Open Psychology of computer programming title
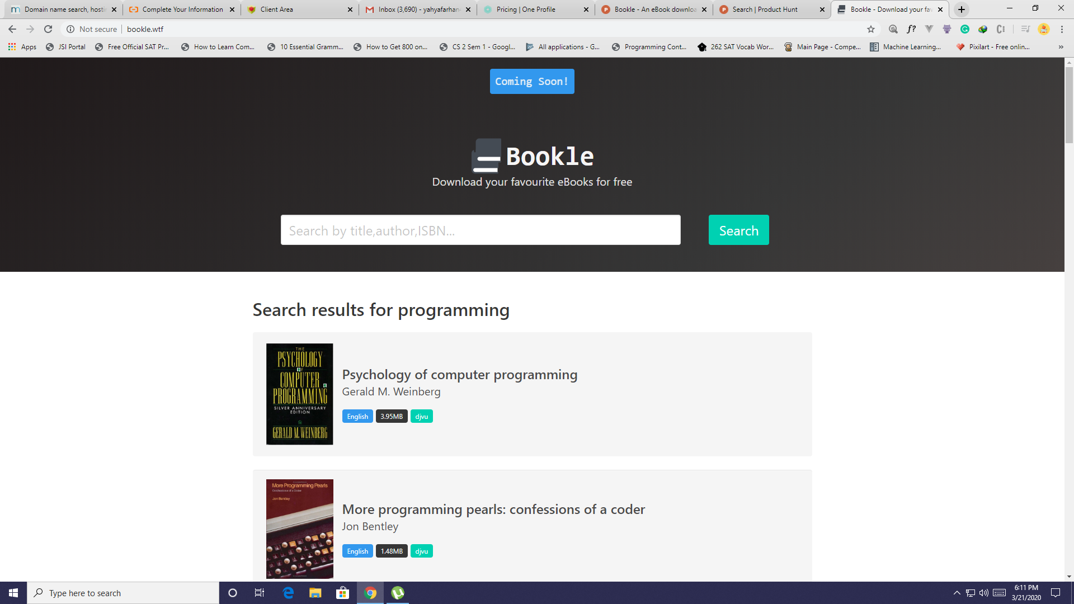 coord(459,375)
